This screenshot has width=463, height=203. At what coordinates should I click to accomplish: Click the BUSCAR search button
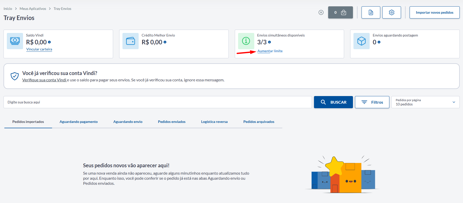click(x=333, y=102)
